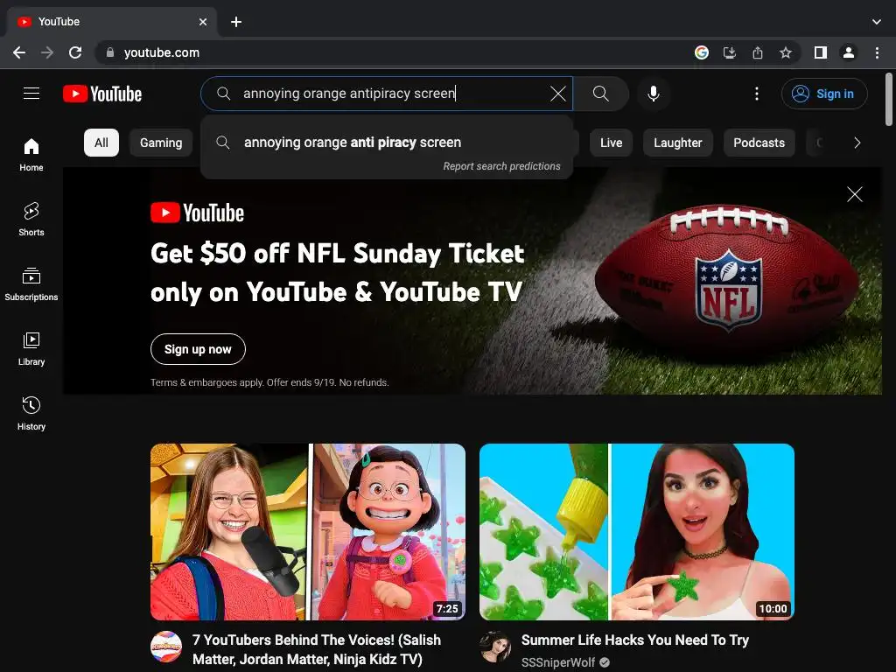
Task: Install app via address bar install icon
Action: click(729, 52)
